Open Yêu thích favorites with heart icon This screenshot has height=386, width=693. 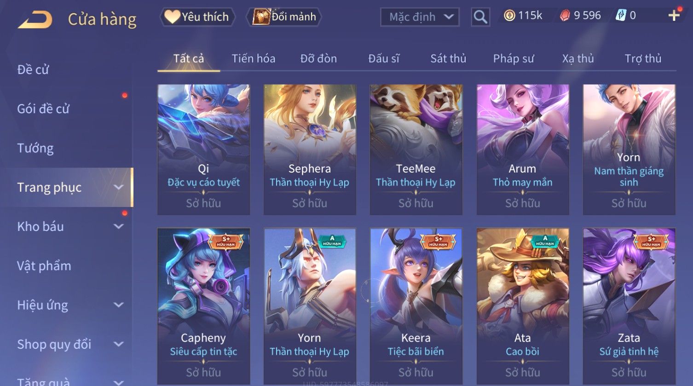click(x=197, y=17)
